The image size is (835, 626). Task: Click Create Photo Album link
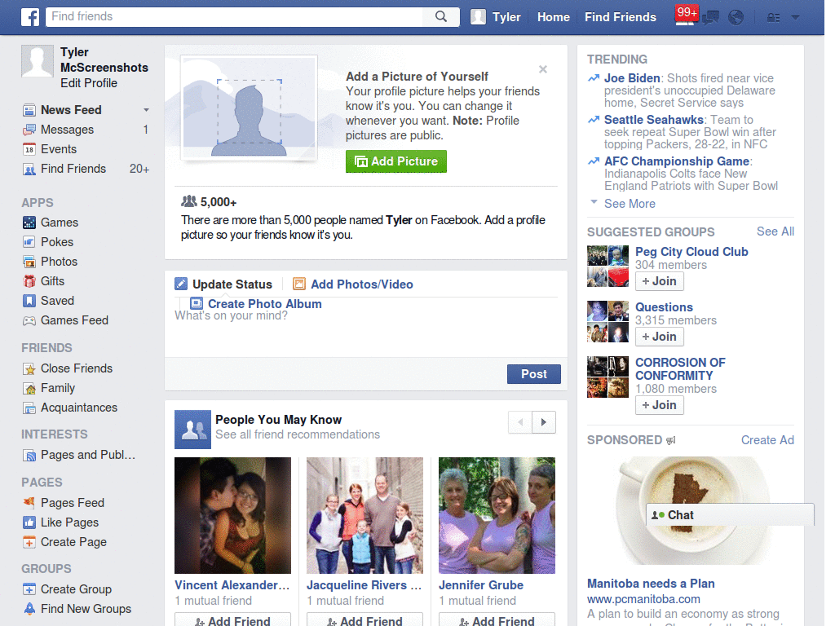pos(256,303)
